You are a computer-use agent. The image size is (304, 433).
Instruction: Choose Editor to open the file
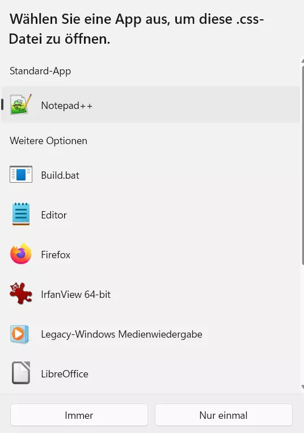150,215
